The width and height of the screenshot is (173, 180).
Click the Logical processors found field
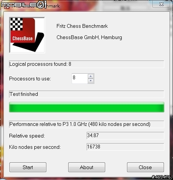(x=87, y=64)
